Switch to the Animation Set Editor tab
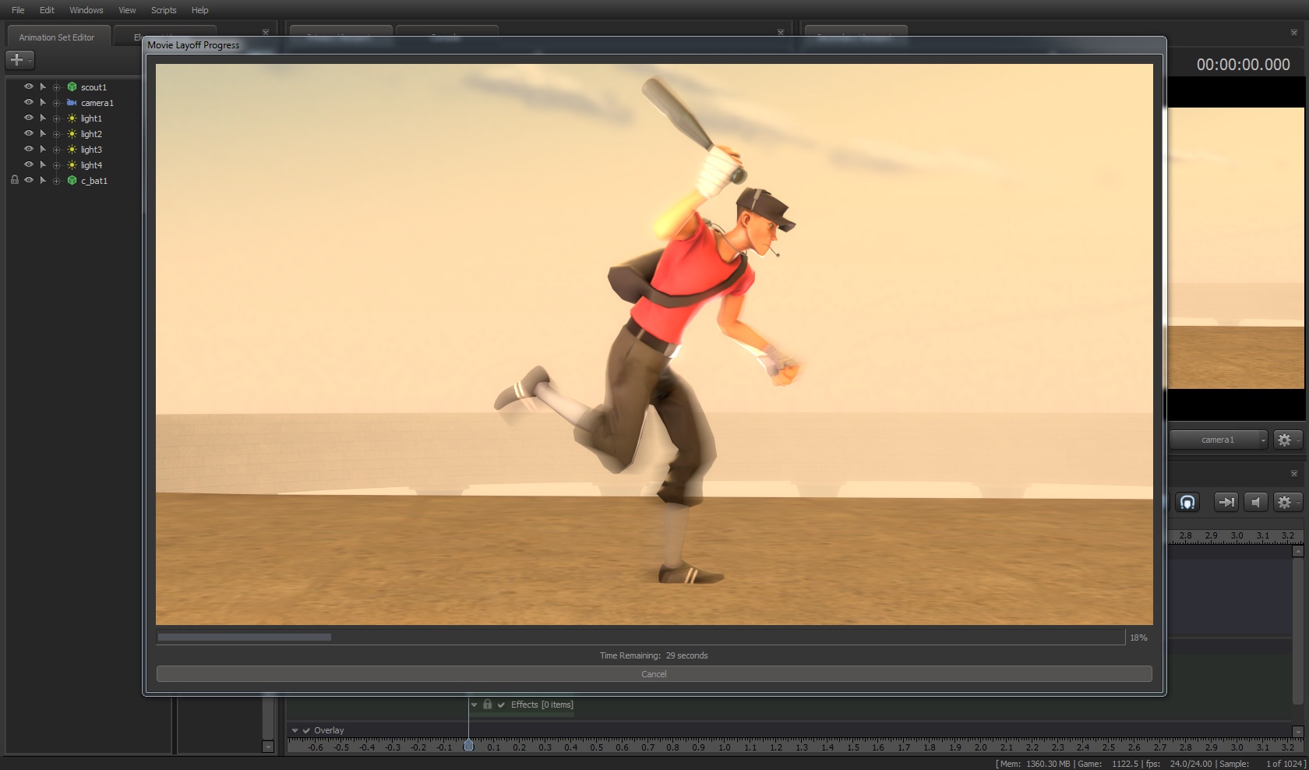The width and height of the screenshot is (1309, 770). [x=57, y=37]
